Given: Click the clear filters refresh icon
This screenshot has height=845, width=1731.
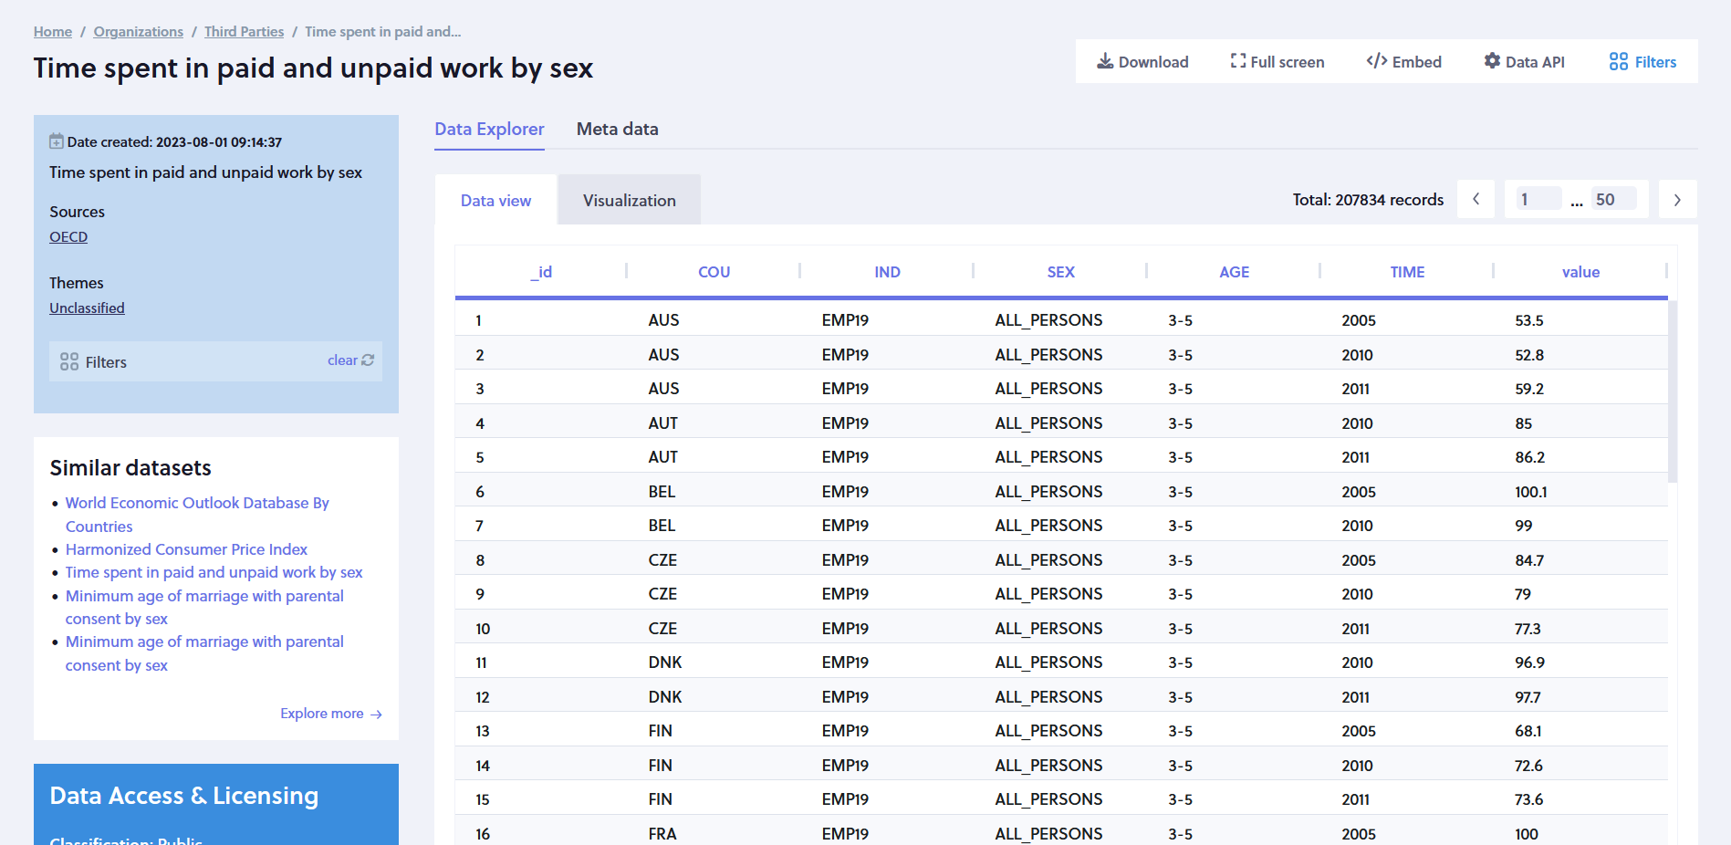Looking at the screenshot, I should (368, 360).
